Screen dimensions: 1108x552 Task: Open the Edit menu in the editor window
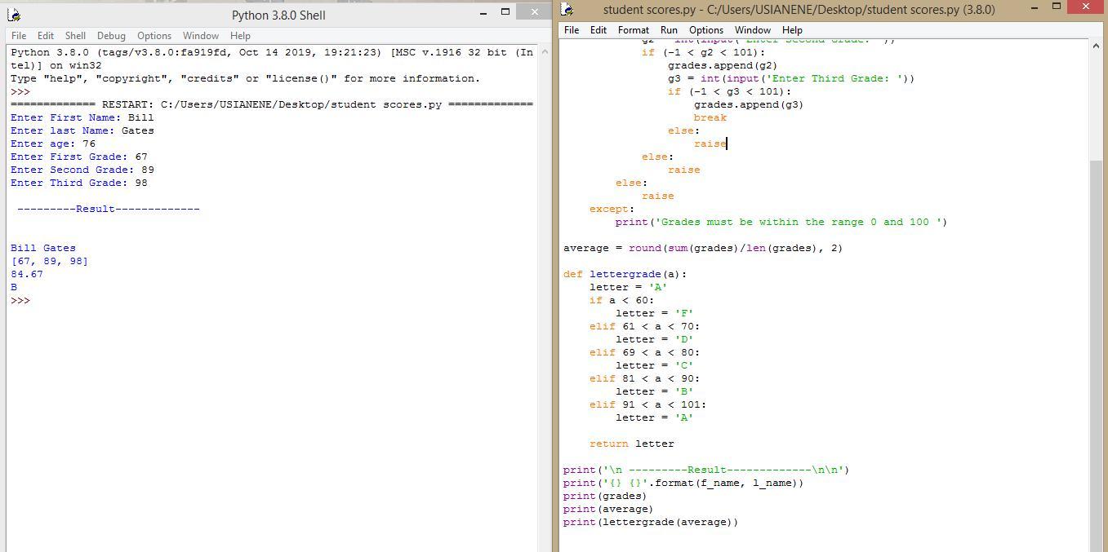(598, 30)
